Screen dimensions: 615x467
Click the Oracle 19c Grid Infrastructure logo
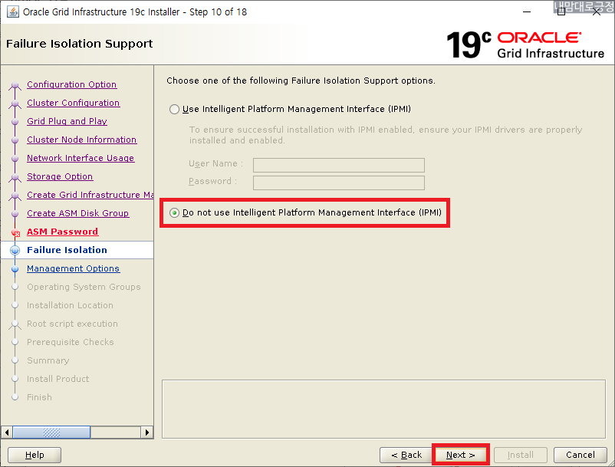(525, 45)
